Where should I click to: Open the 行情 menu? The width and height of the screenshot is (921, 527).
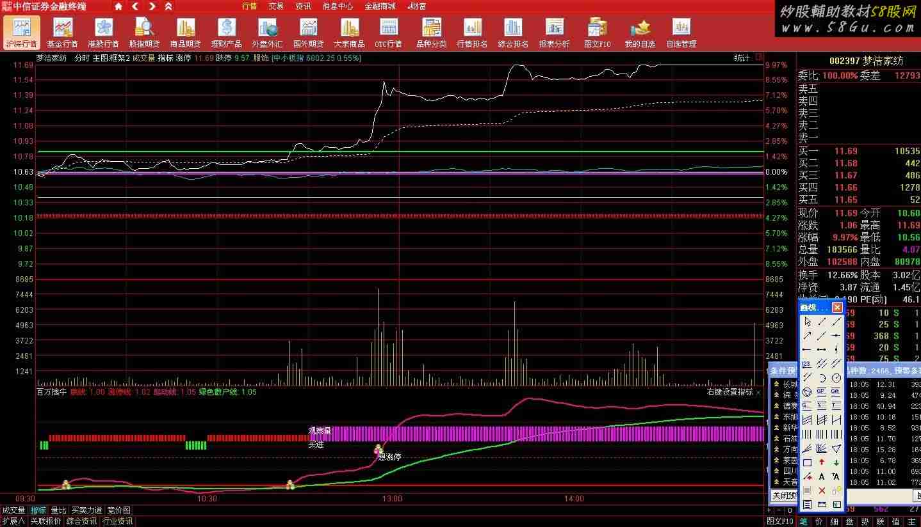pos(250,6)
